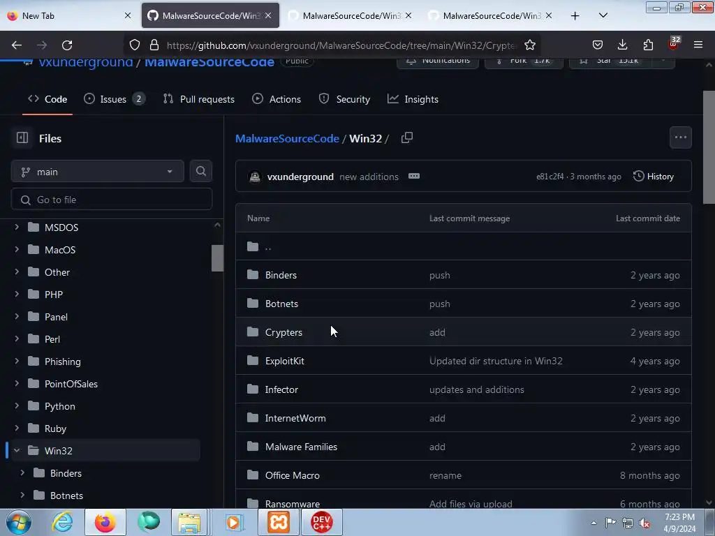Click the vxunderground avatar icon

point(255,177)
